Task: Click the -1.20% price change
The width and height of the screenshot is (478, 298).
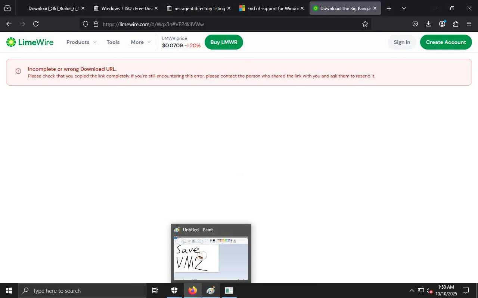Action: tap(192, 45)
